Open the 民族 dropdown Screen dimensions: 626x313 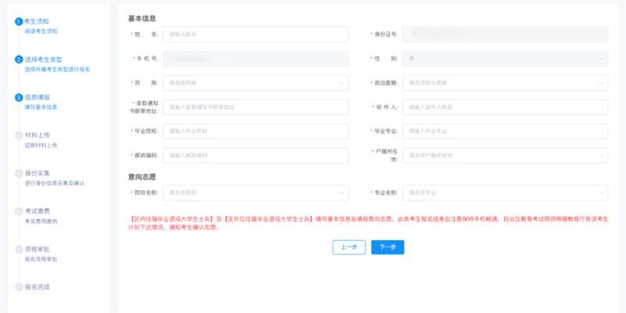click(x=256, y=83)
